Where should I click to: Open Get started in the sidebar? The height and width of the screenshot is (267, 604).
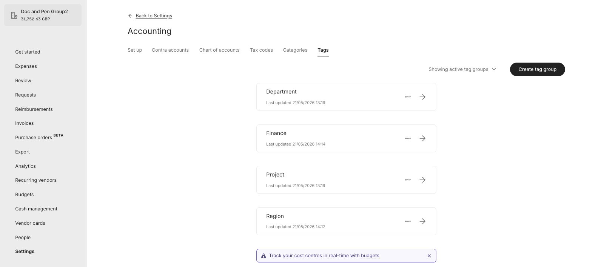pyautogui.click(x=28, y=52)
